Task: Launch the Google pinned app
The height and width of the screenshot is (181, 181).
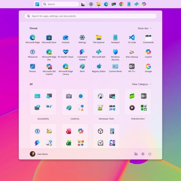Action: [x=148, y=68]
